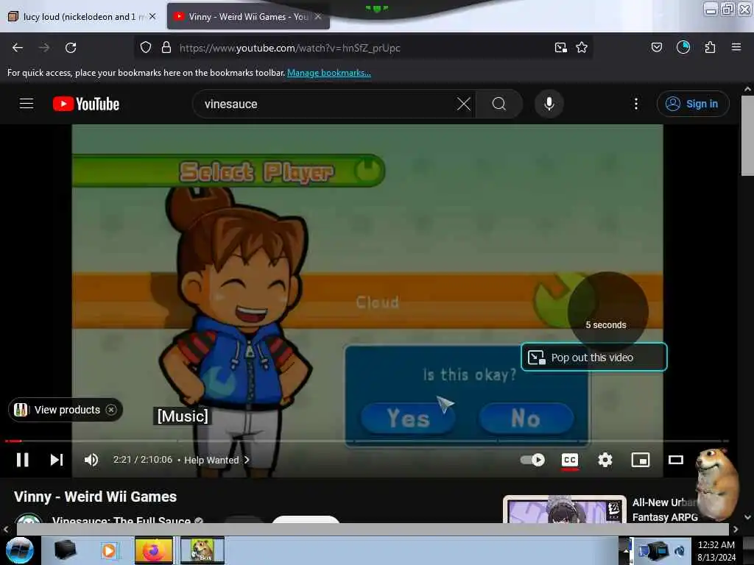
Task: Show hidden system tray icons arrow
Action: (x=626, y=550)
